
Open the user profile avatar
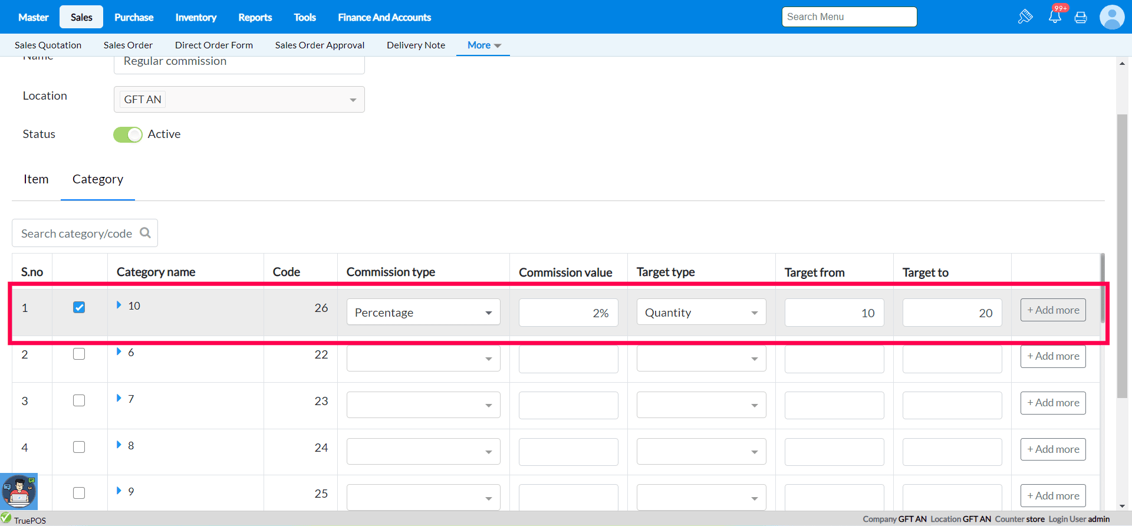[x=1112, y=17]
